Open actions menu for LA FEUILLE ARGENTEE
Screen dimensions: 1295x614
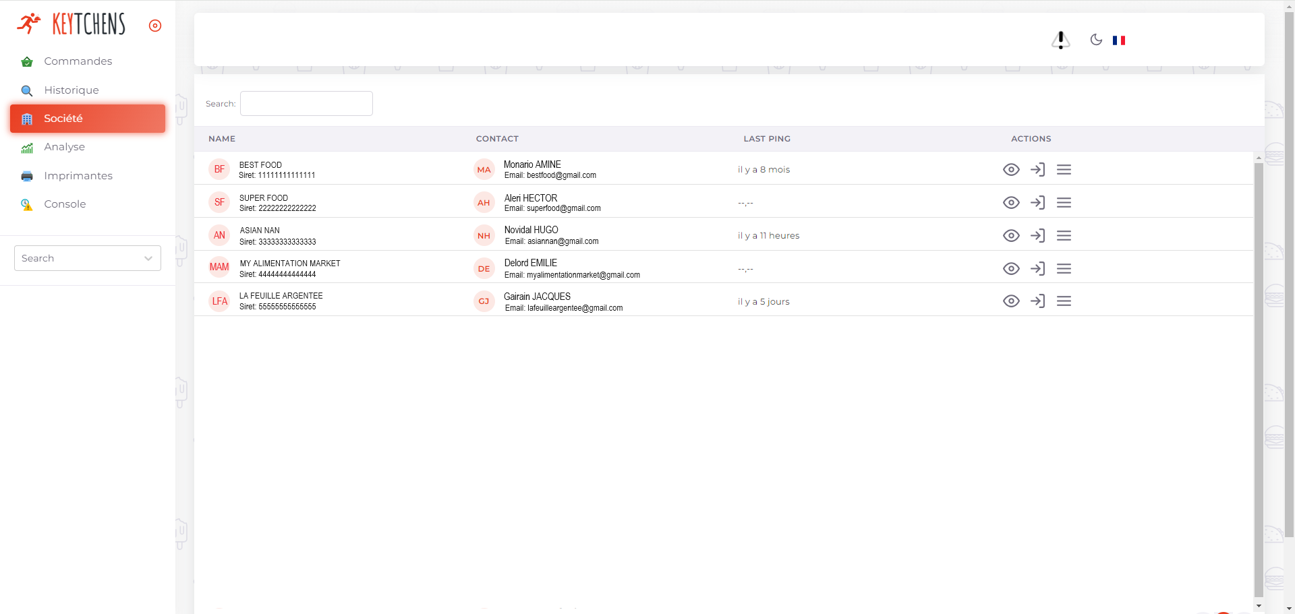(x=1064, y=301)
